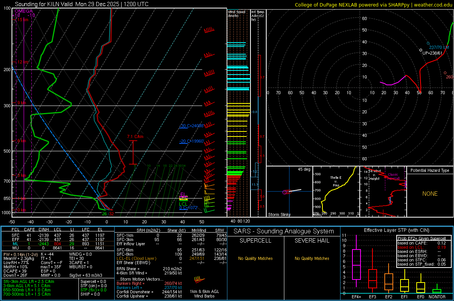The height and width of the screenshot is (301, 454).
Task: Click the red 260 Bunkers right circle on hodograph
Action: [445, 73]
